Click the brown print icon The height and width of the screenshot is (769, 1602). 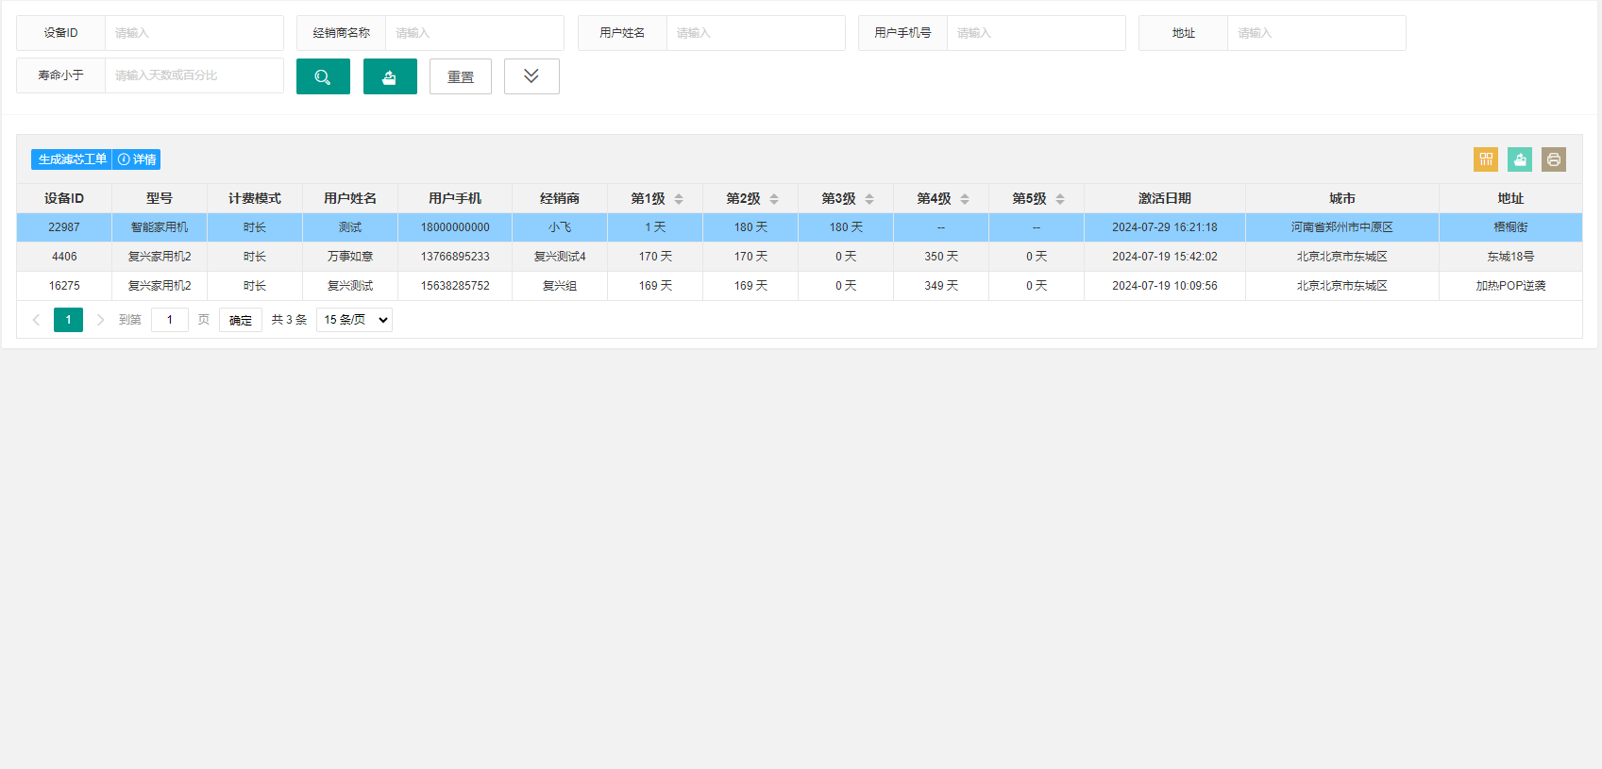pyautogui.click(x=1554, y=159)
